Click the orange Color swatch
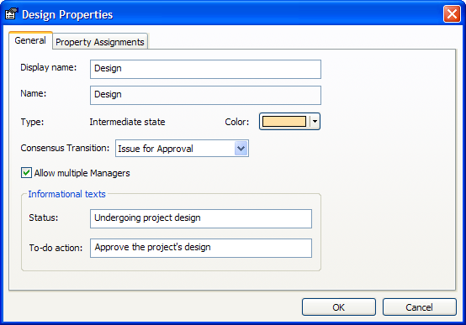This screenshot has width=466, height=325. point(284,122)
